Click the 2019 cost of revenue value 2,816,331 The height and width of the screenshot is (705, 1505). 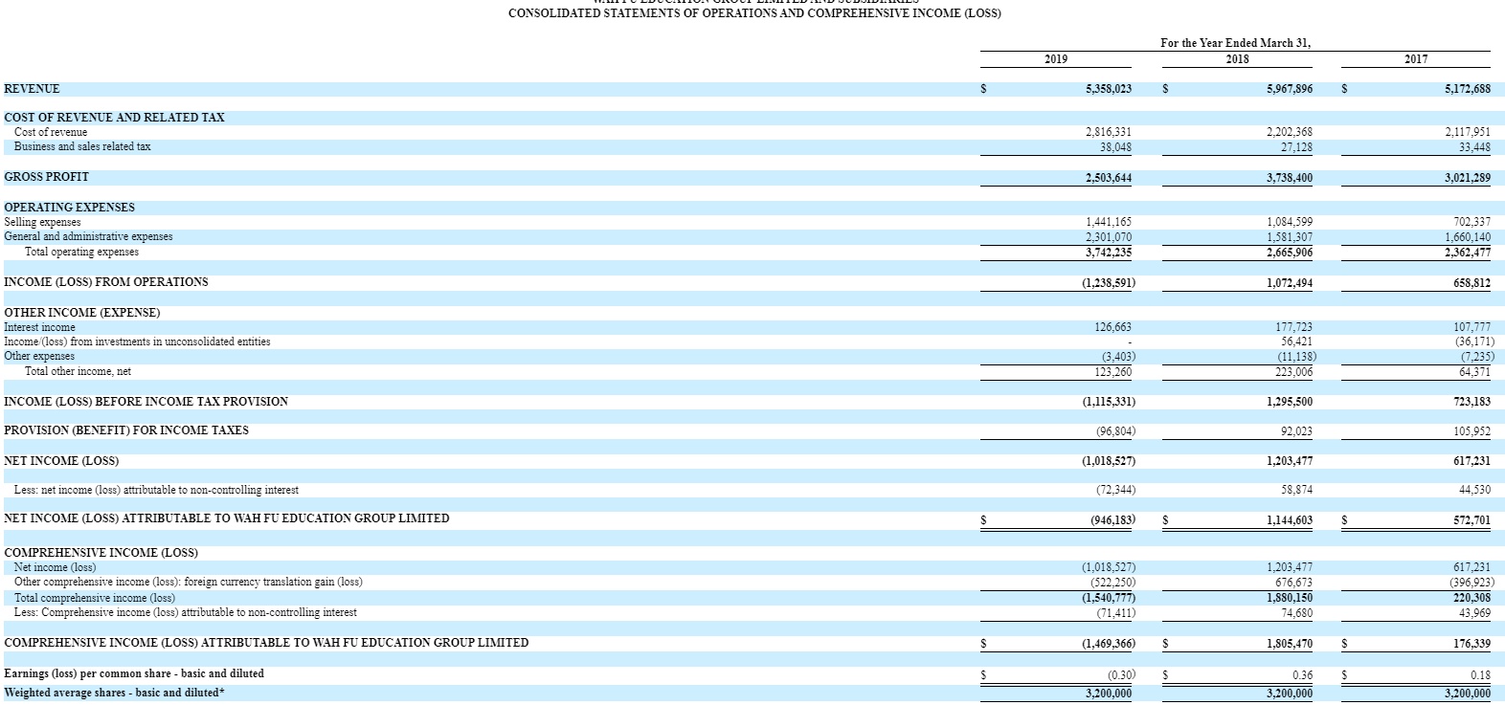[1109, 132]
